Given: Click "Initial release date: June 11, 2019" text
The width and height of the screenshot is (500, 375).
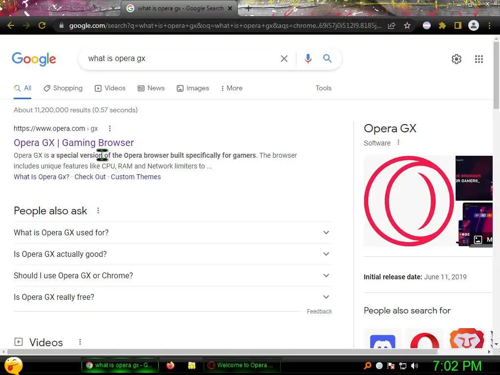Looking at the screenshot, I should 415,277.
